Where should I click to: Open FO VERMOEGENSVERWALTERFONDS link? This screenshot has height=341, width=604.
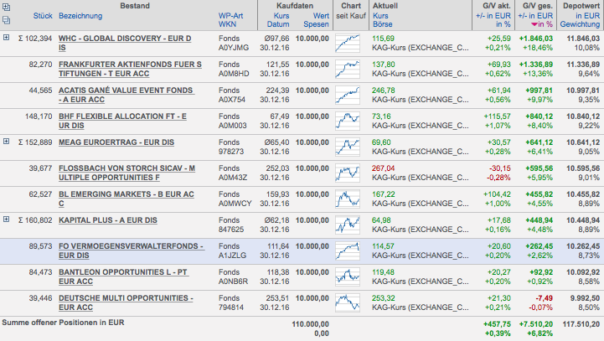[x=131, y=251]
